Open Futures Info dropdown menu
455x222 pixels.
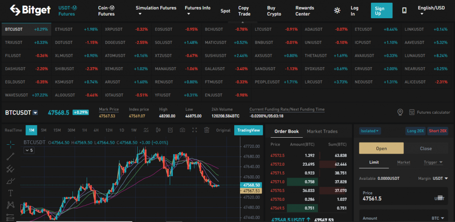(x=198, y=11)
